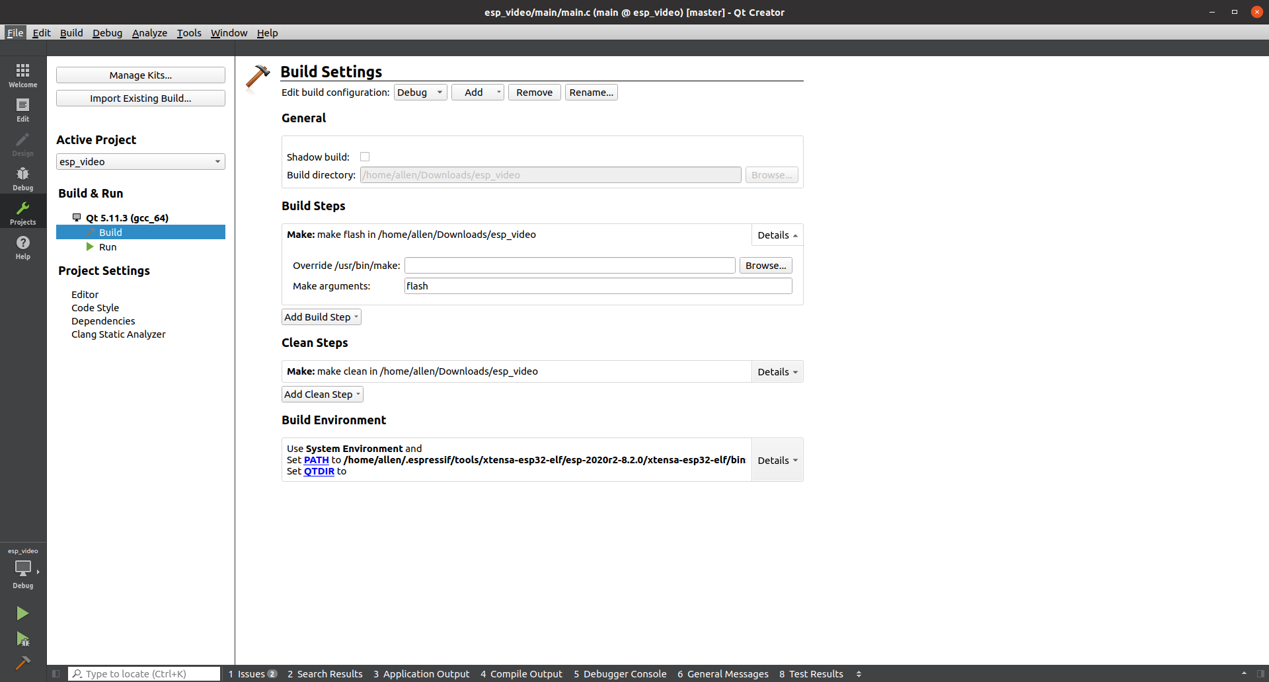
Task: Toggle right sidebar icon in status bar
Action: pyautogui.click(x=1260, y=673)
